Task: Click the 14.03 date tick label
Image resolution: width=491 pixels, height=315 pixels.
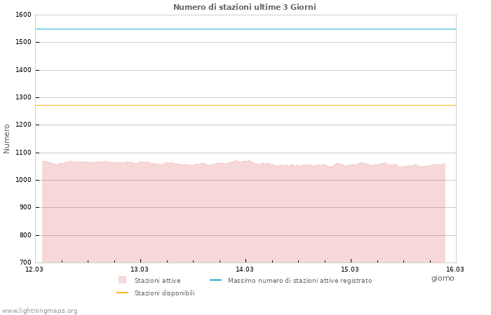Action: [x=245, y=269]
